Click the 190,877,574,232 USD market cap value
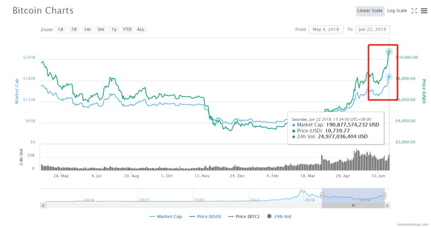Viewport: 431px width, 228px height. [353, 125]
